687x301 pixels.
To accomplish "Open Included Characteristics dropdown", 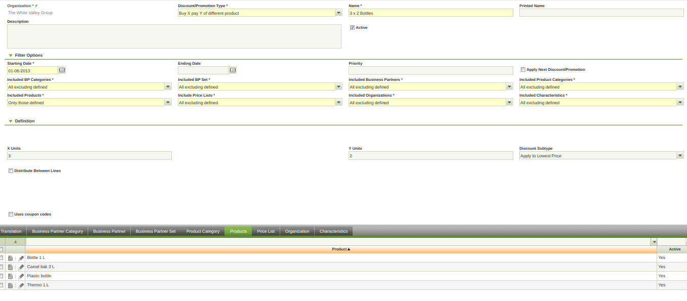I will coord(680,102).
